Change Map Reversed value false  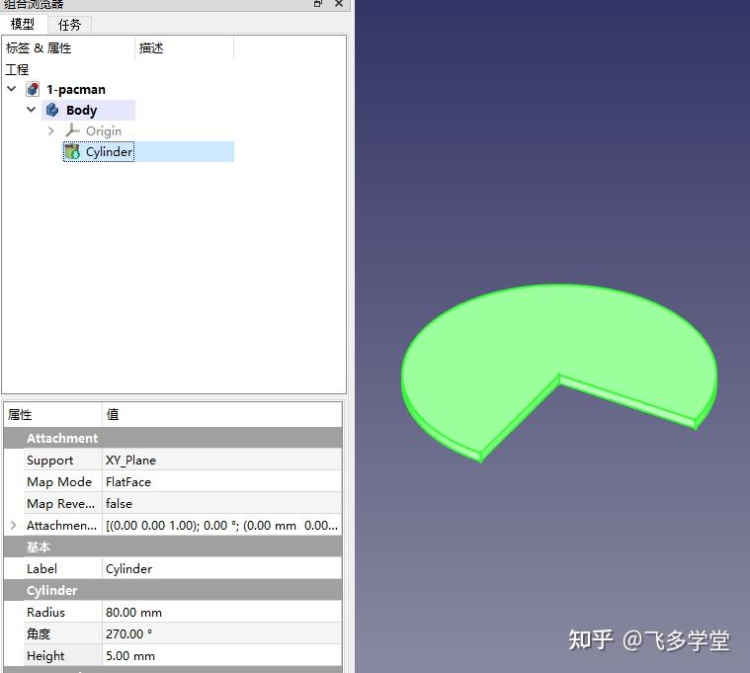[x=222, y=503]
